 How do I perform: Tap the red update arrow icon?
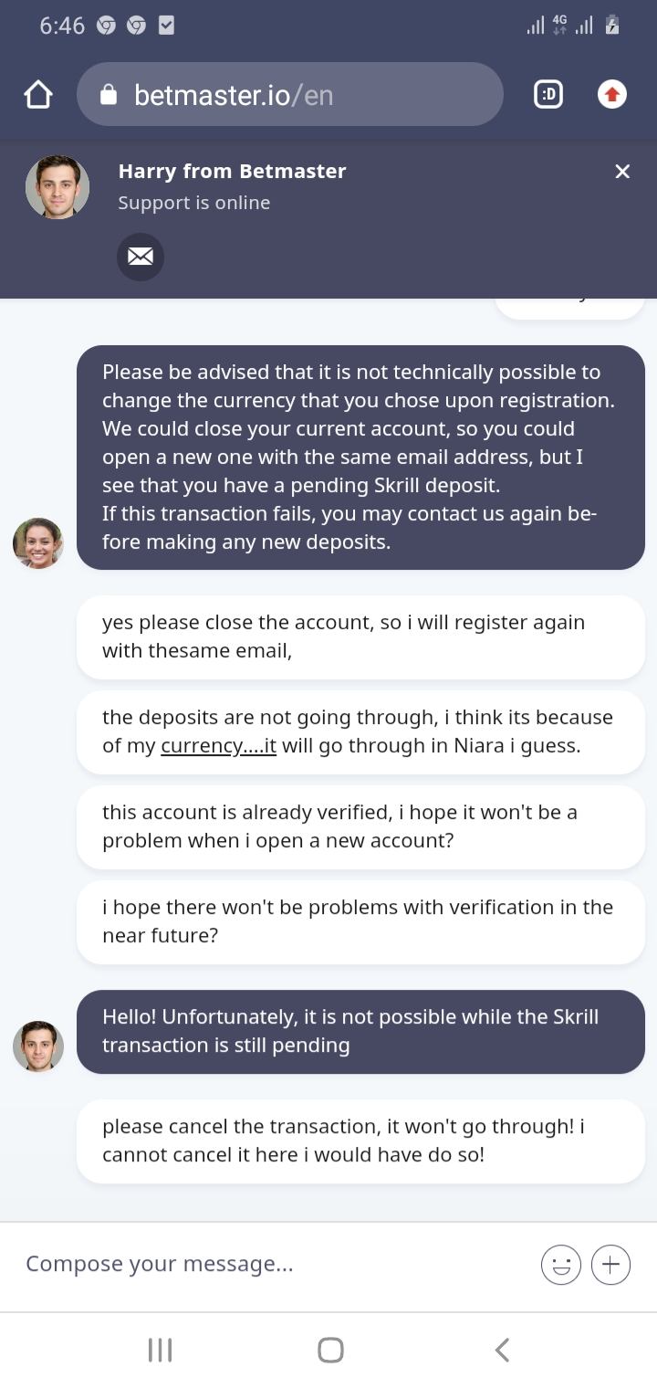611,94
